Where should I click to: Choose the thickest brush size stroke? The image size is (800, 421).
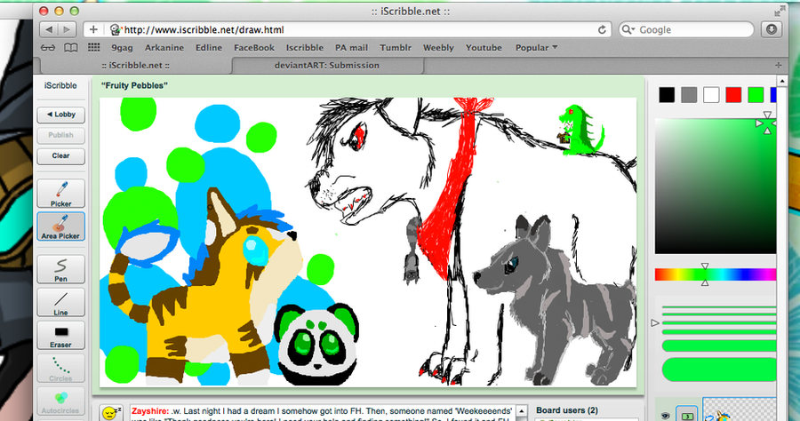point(719,369)
